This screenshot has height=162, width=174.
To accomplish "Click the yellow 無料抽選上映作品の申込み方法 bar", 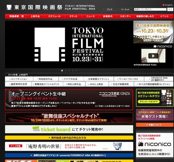I will [69, 138].
